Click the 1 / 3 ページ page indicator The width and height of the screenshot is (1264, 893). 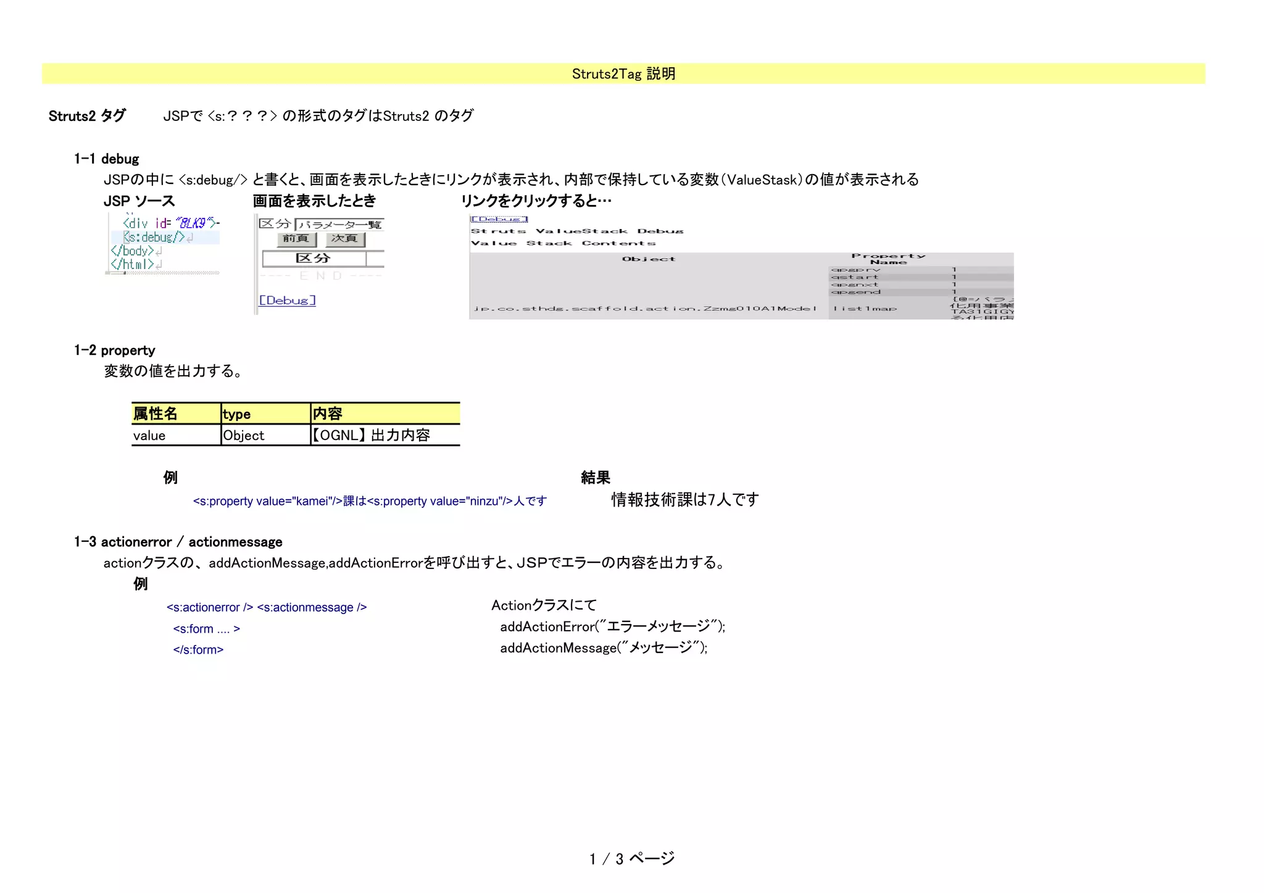pos(631,858)
